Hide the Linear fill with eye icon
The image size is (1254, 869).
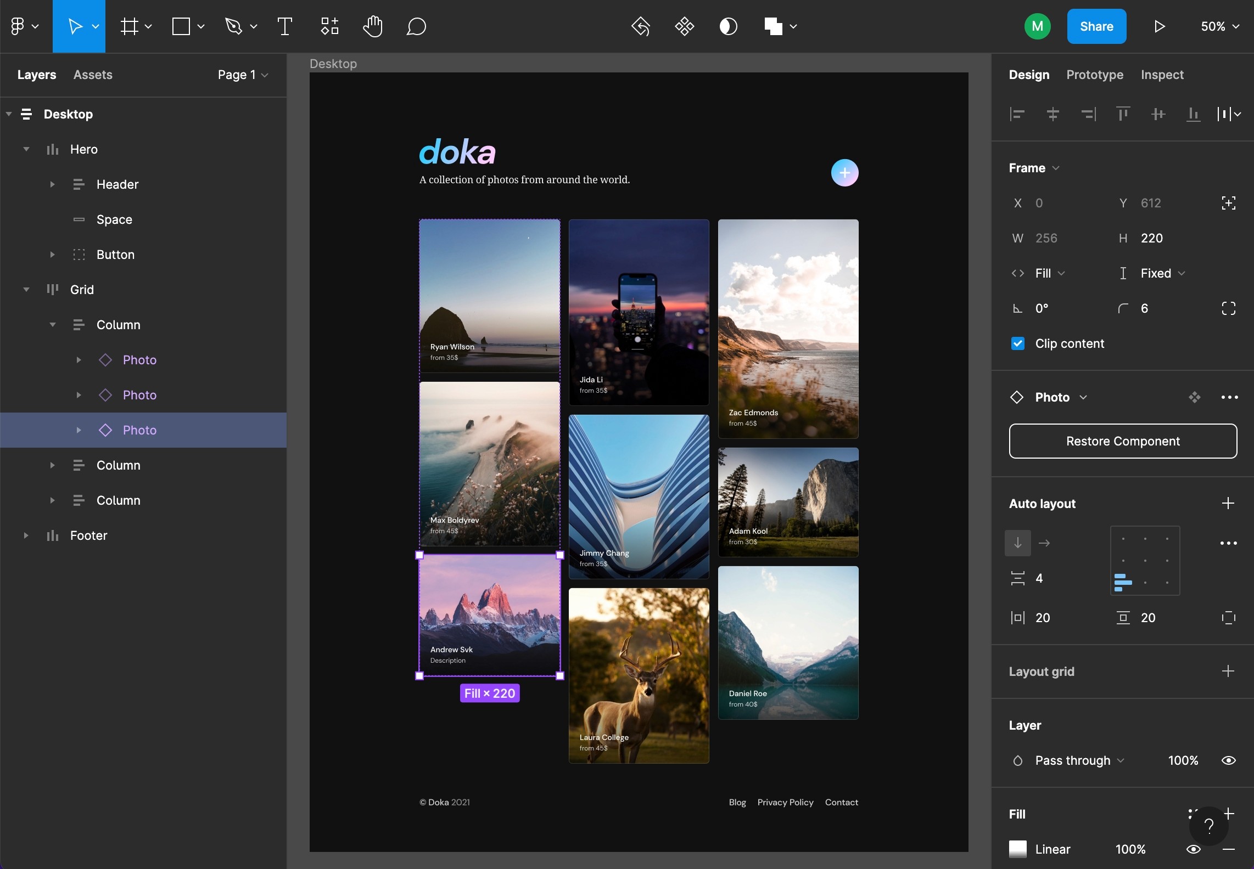(1193, 849)
